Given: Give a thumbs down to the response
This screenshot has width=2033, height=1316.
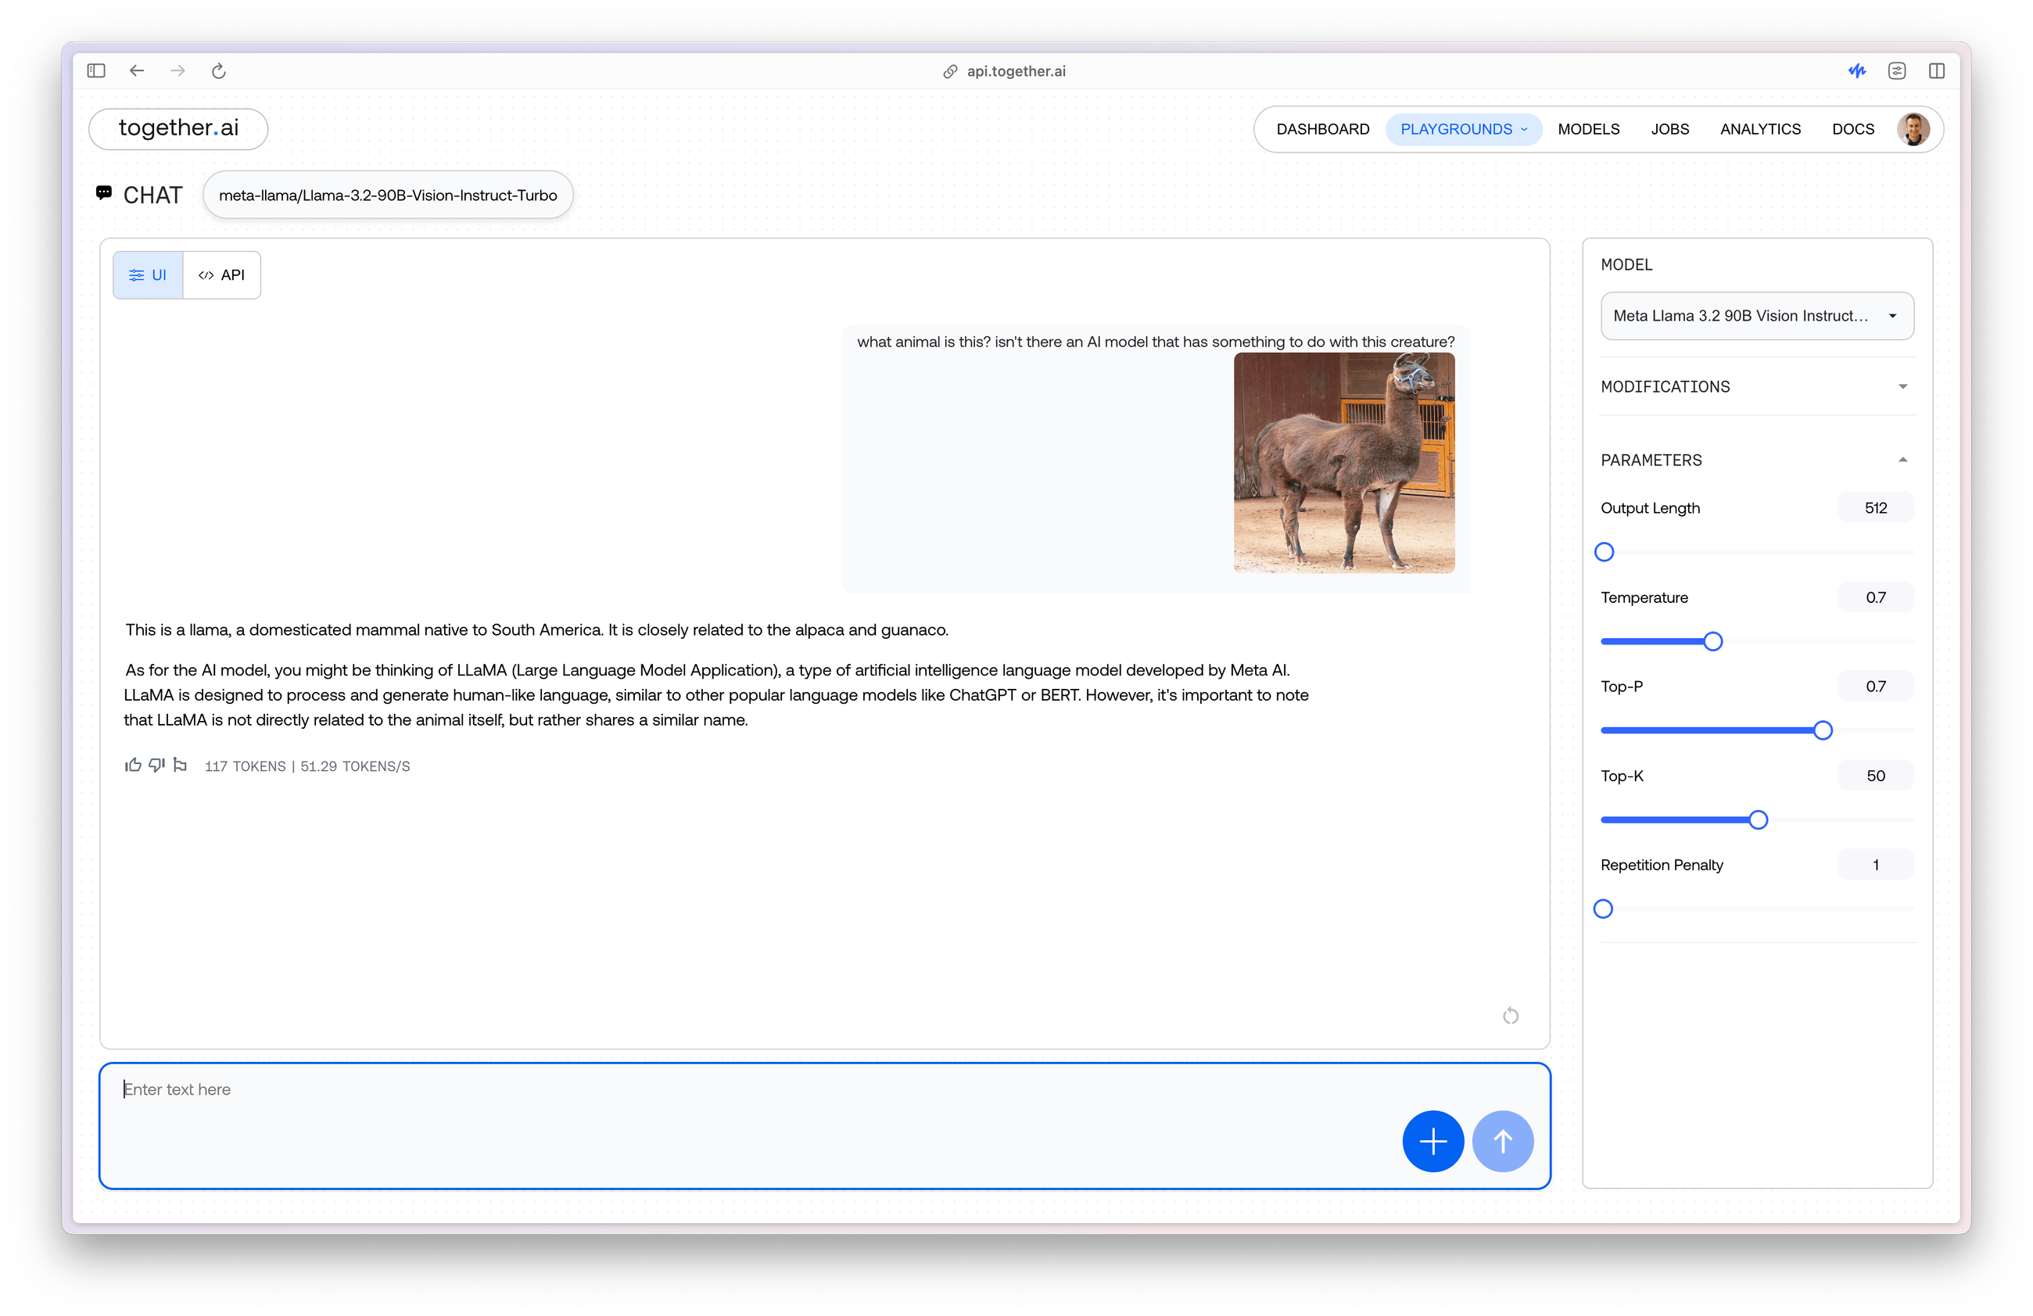Looking at the screenshot, I should coord(156,766).
